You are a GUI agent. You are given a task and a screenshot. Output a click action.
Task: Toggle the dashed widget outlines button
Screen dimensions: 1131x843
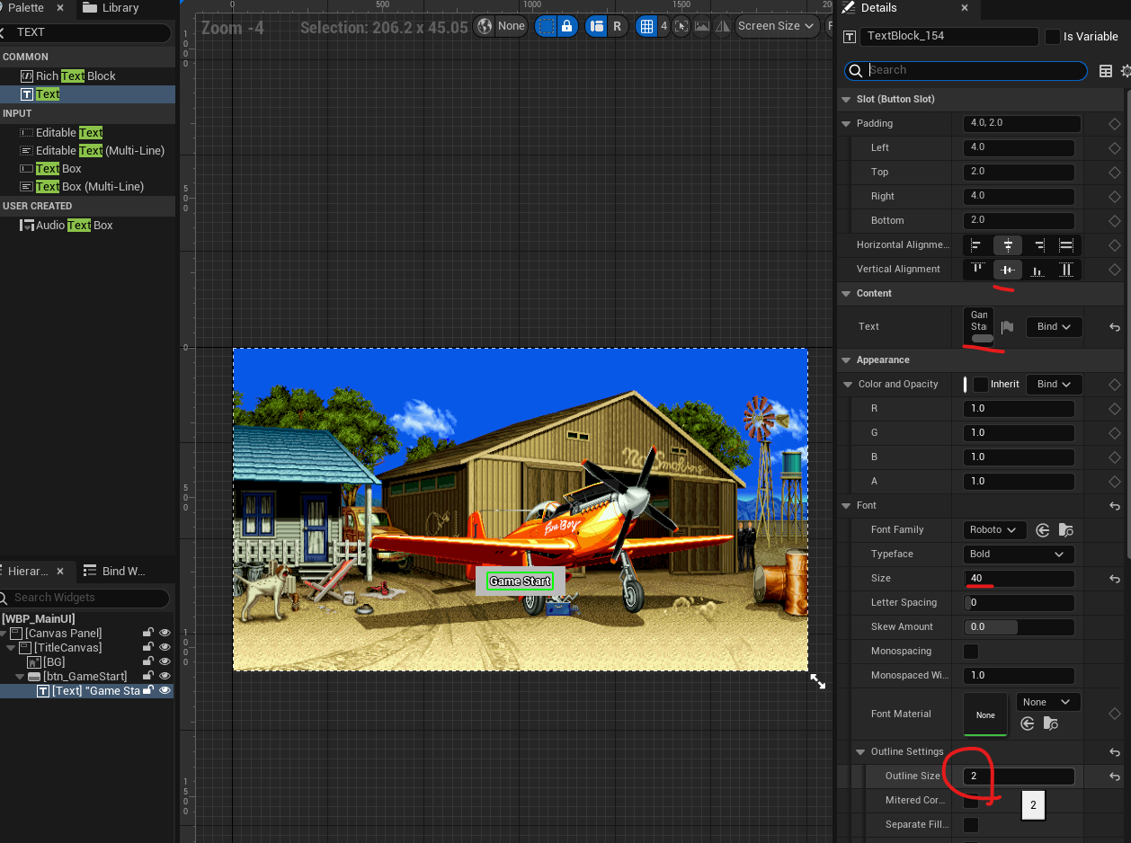click(546, 26)
